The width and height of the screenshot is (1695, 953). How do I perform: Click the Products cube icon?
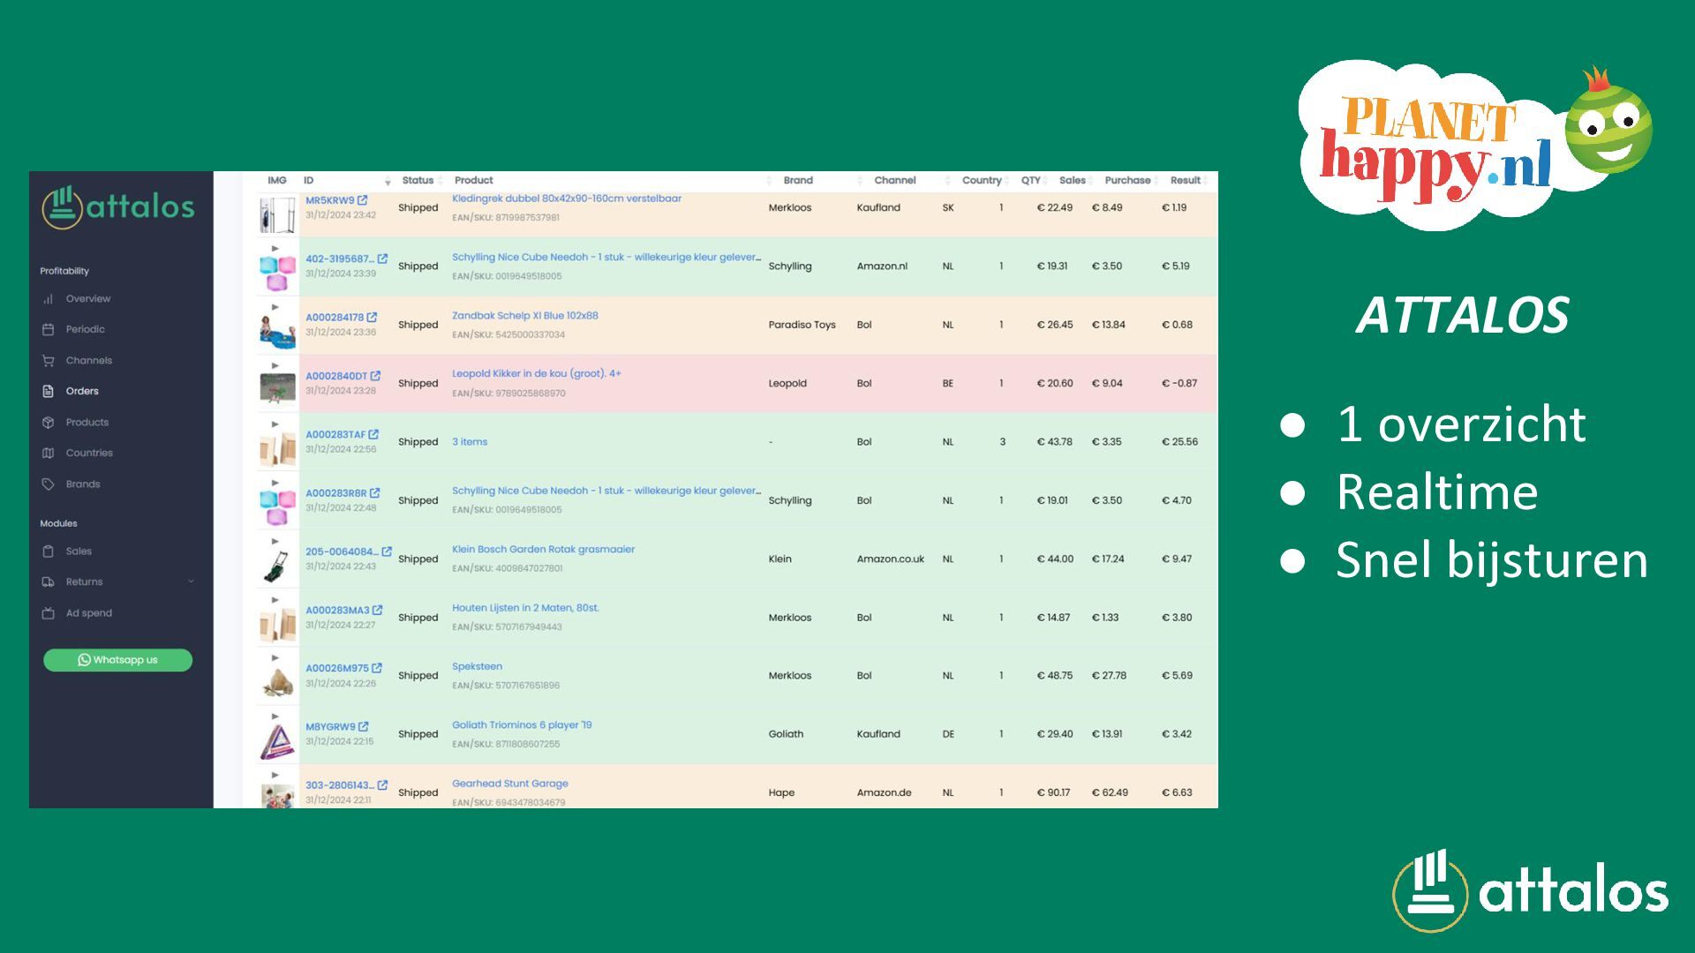(48, 423)
